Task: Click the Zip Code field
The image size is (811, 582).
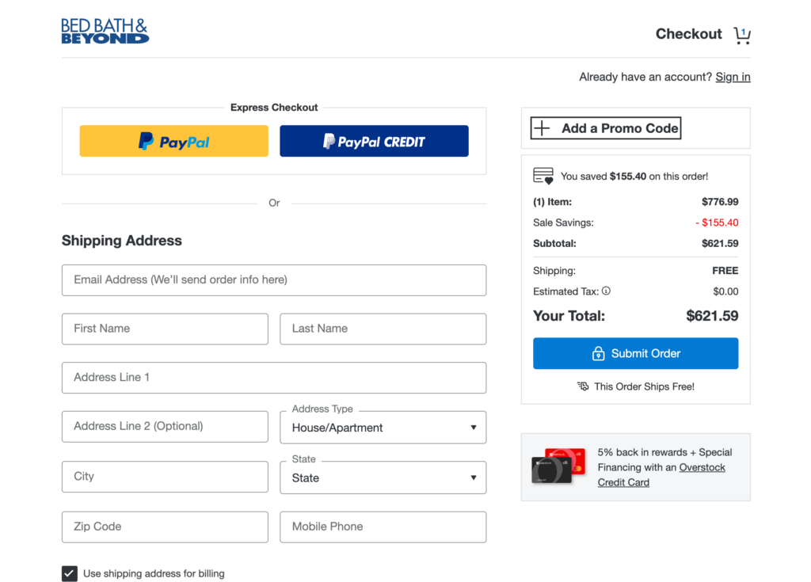Action: pos(165,527)
